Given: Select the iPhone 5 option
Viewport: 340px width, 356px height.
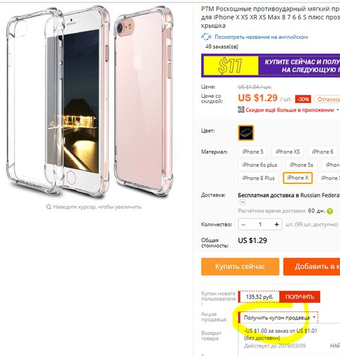Looking at the screenshot, I should pos(252,151).
